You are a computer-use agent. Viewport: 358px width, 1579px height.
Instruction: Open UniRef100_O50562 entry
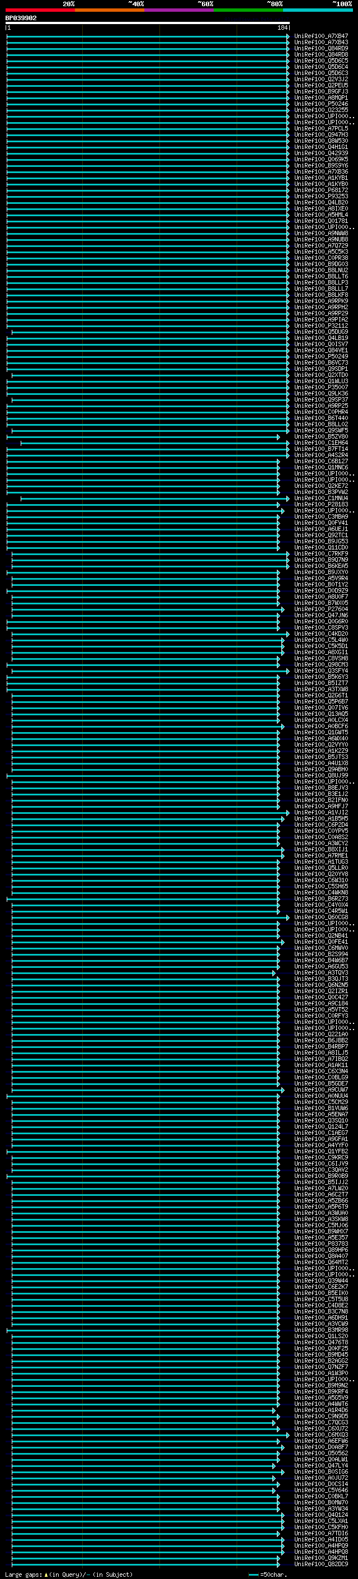pos(321,1454)
